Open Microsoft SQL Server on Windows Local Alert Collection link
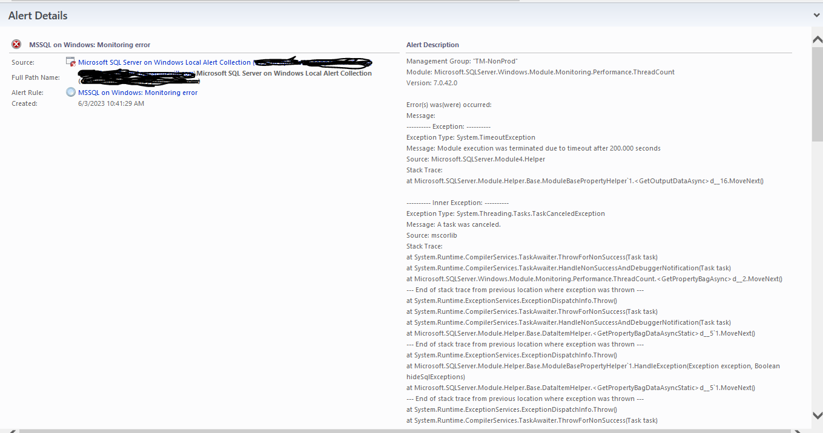 164,62
